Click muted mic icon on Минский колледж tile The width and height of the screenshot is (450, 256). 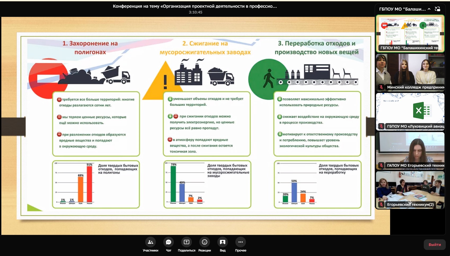tap(381, 87)
